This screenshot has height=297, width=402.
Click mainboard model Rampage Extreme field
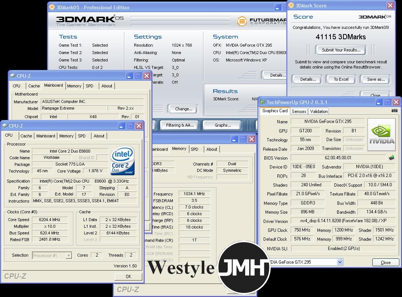[x=74, y=108]
